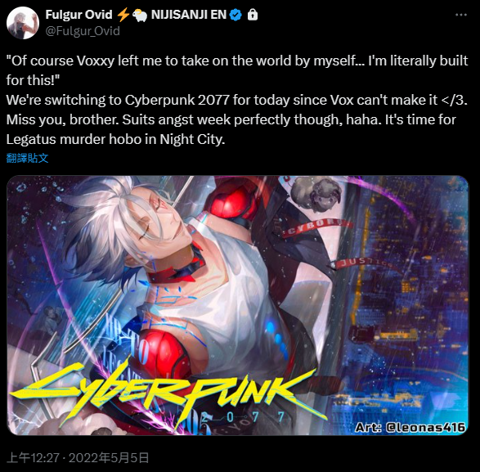Open the 上午12:27 timestamp link
The image size is (480, 472).
tap(33, 458)
